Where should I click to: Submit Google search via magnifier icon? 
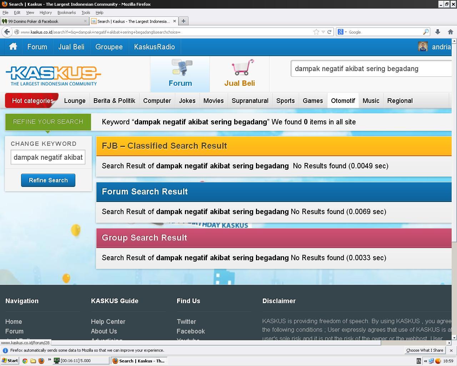[x=426, y=32]
